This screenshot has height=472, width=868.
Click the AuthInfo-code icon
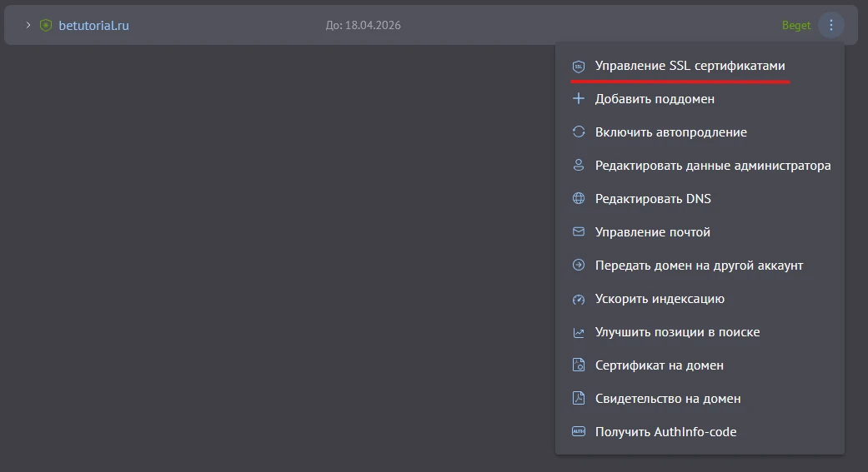click(x=579, y=432)
